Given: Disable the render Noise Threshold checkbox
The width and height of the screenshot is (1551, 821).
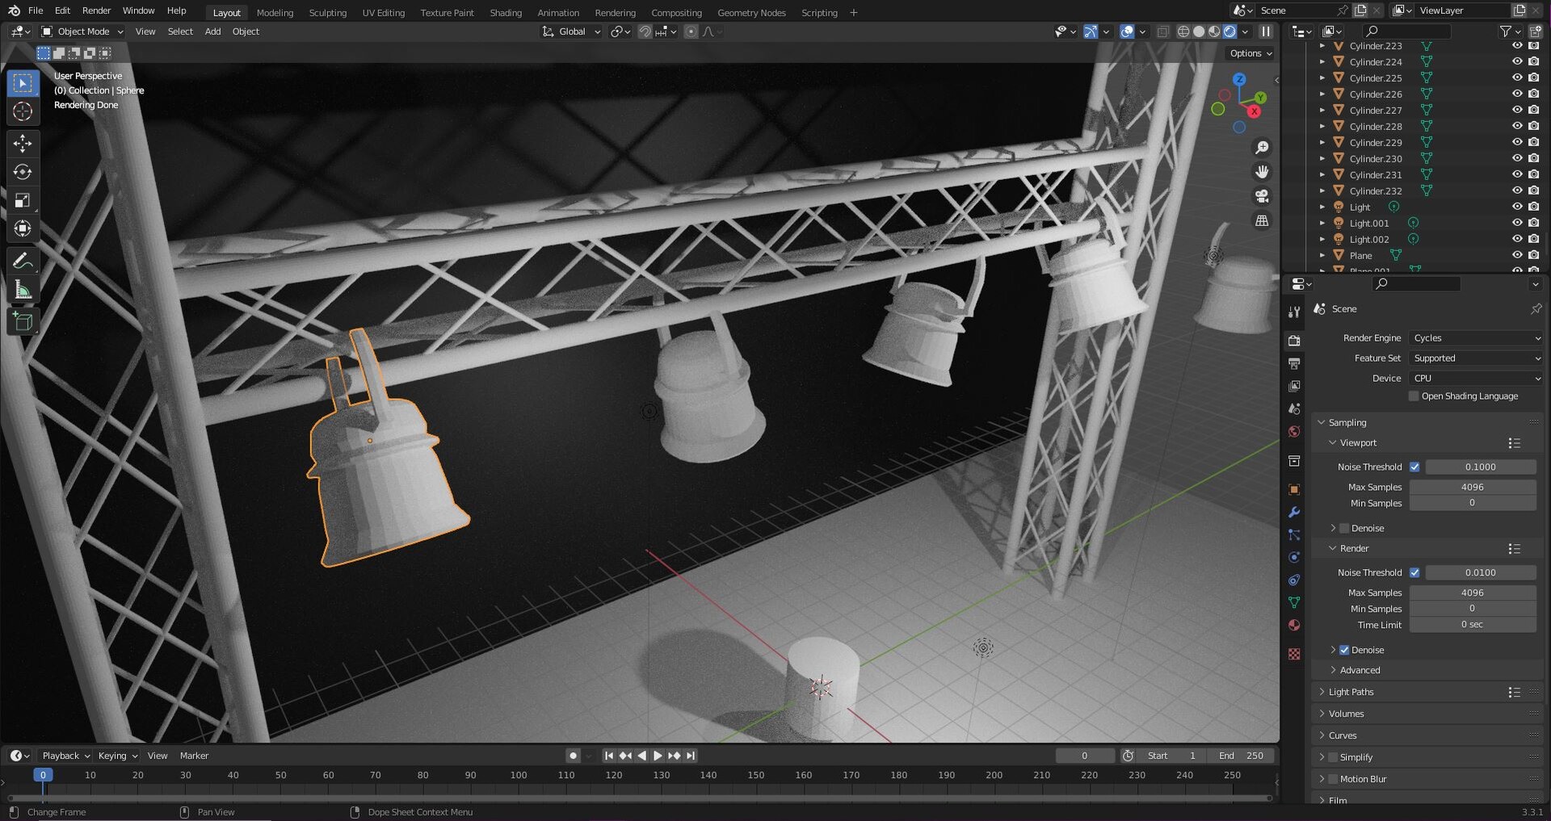Looking at the screenshot, I should tap(1415, 572).
